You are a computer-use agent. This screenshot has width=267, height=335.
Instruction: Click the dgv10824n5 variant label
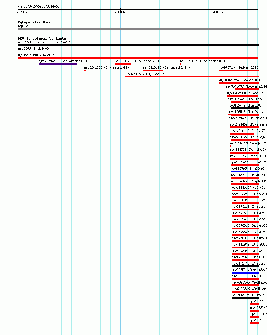258,321
